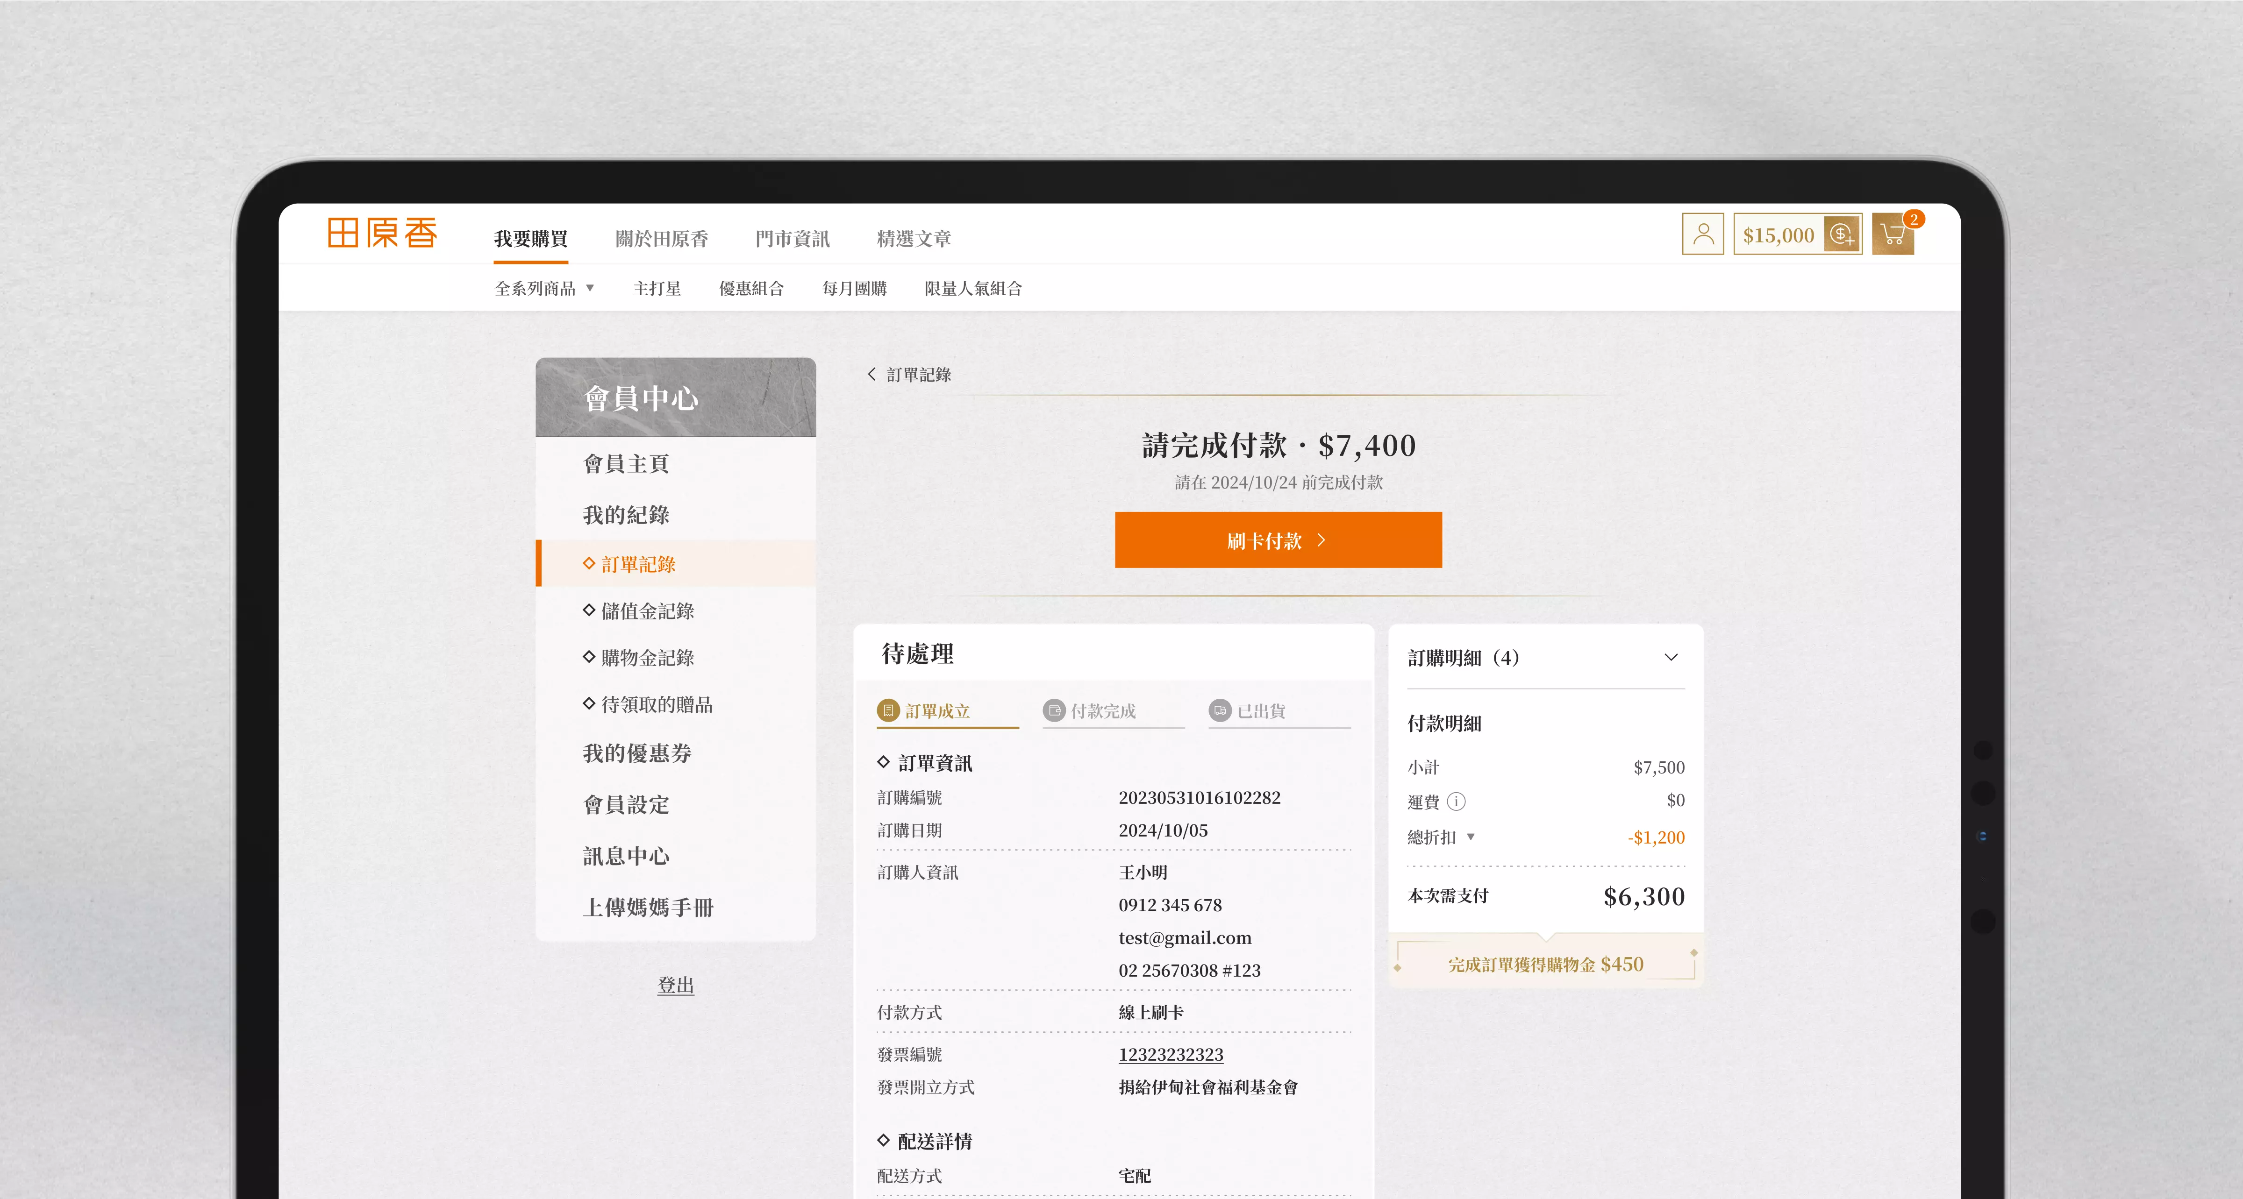This screenshot has height=1199, width=2243.
Task: Go back via 訂單記錄 back arrow
Action: point(871,374)
